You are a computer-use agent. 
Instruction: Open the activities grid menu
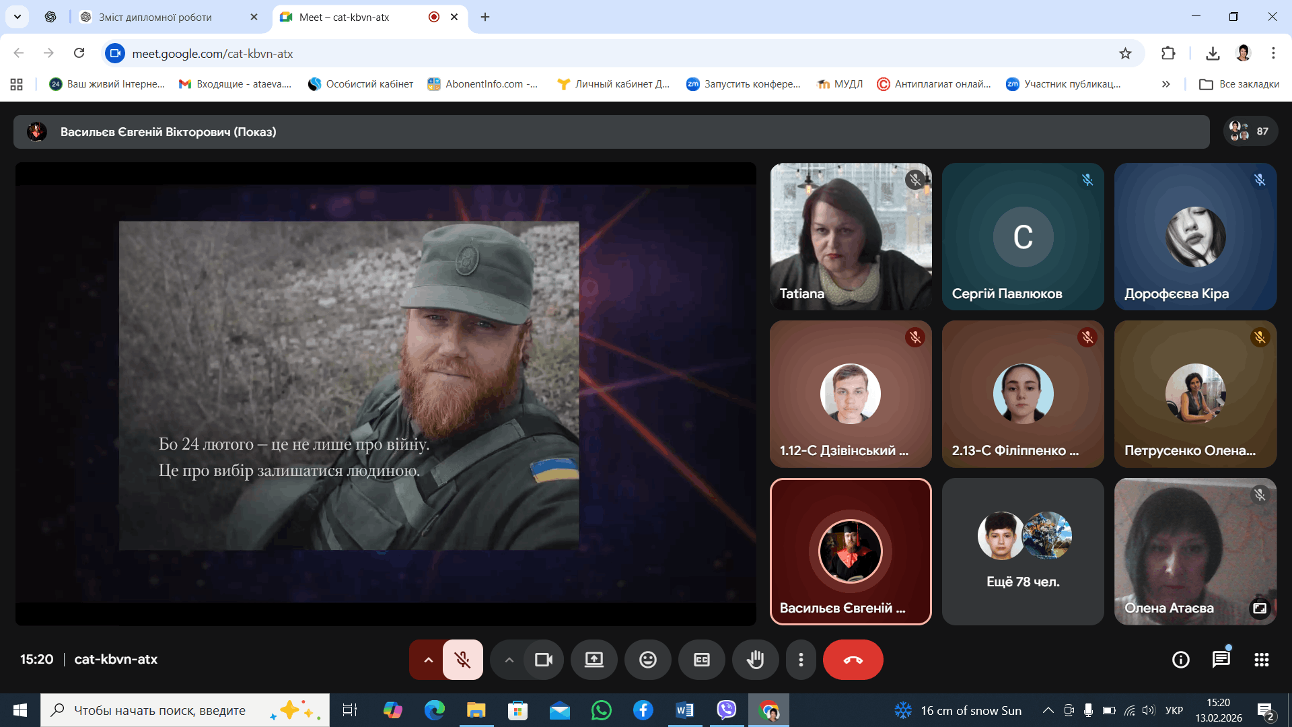coord(1261,660)
